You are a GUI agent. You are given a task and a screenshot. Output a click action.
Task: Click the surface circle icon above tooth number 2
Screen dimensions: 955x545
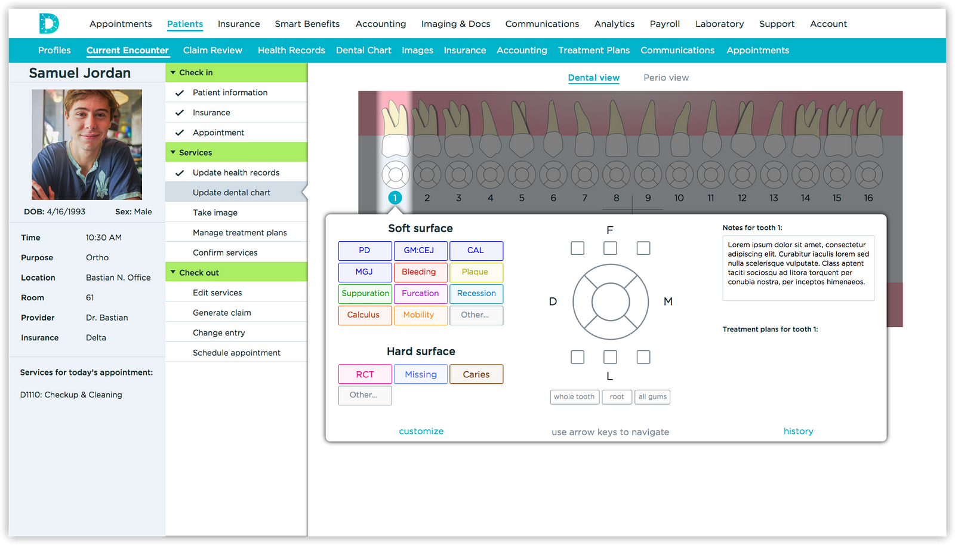427,175
